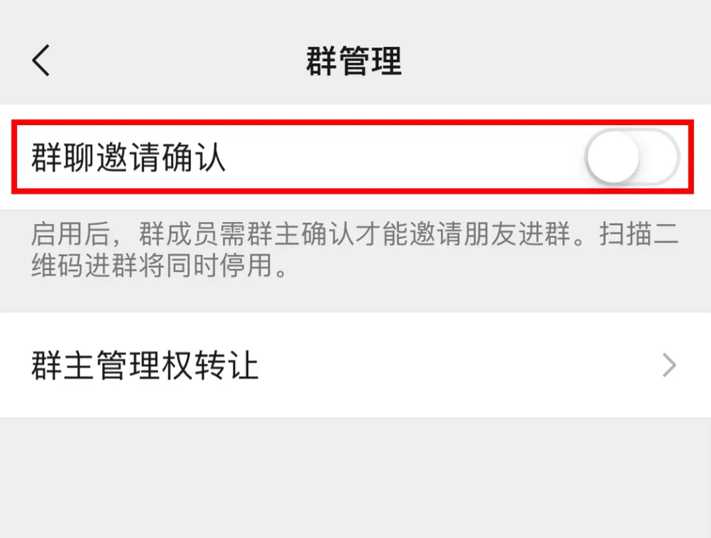Screen dimensions: 711x538
Task: Click the 群聊邀请确认 label text
Action: tap(128, 157)
